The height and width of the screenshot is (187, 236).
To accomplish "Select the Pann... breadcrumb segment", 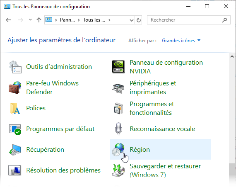I will (x=67, y=20).
